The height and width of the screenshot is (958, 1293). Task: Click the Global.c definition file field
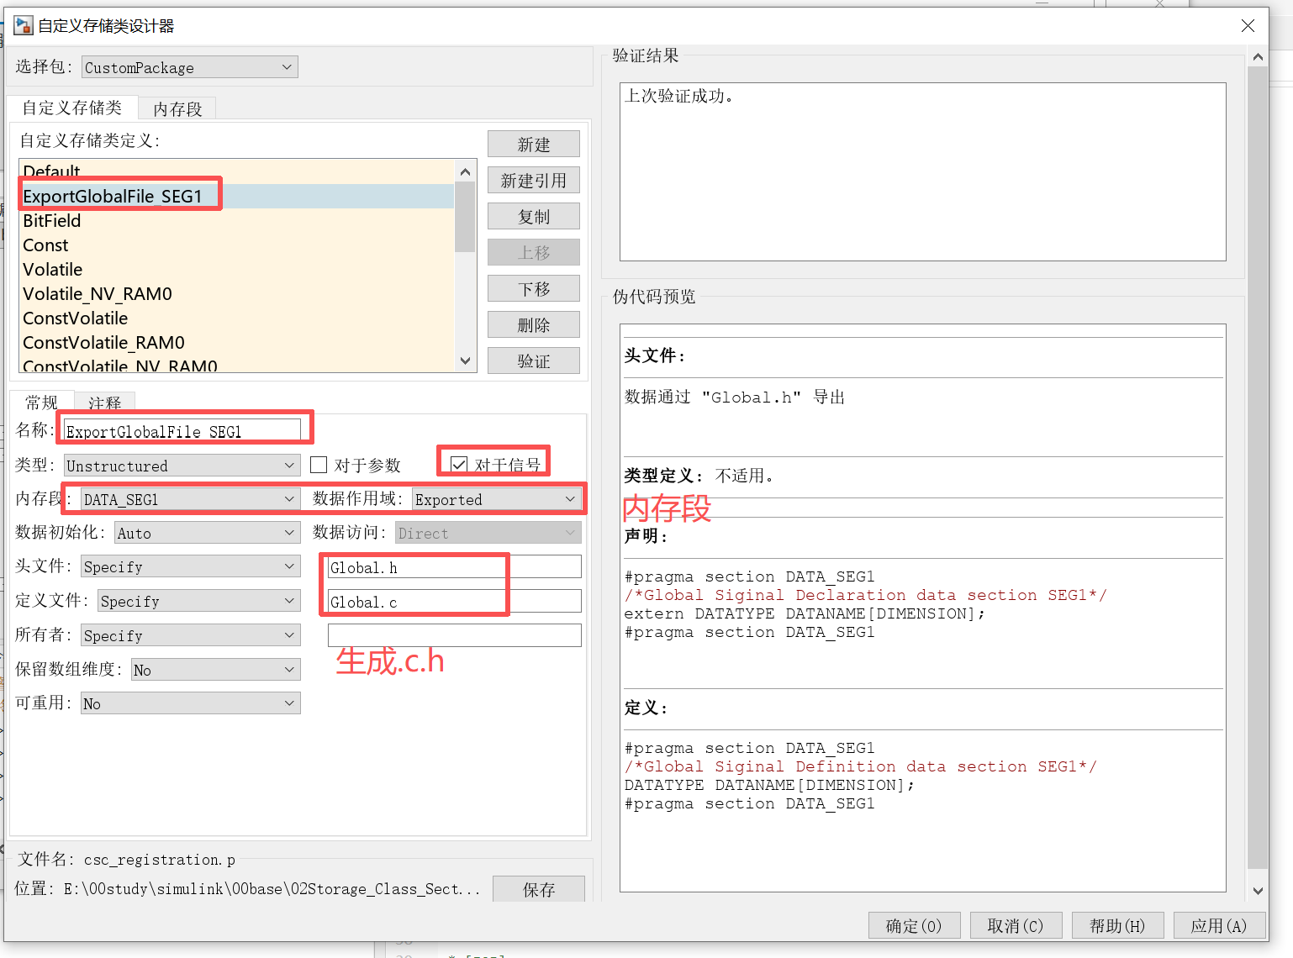(454, 602)
